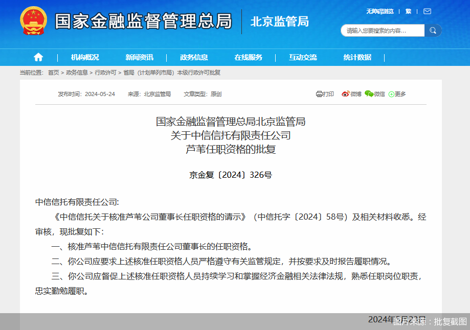470x330 pixels.
Task: Open the mail envelope icon
Action: (427, 11)
